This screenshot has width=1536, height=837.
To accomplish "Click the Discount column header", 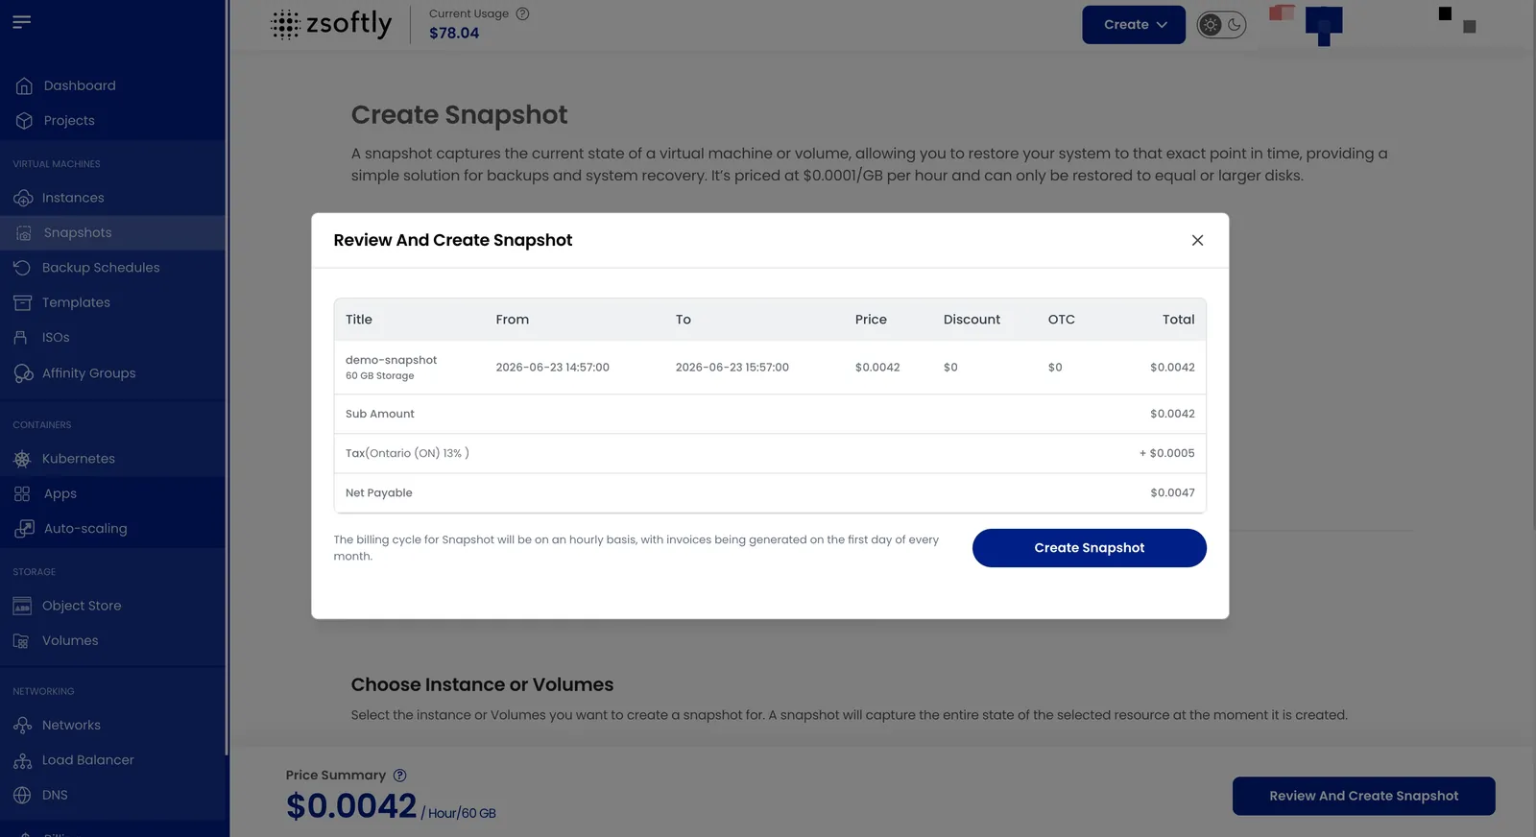I will click(x=972, y=320).
